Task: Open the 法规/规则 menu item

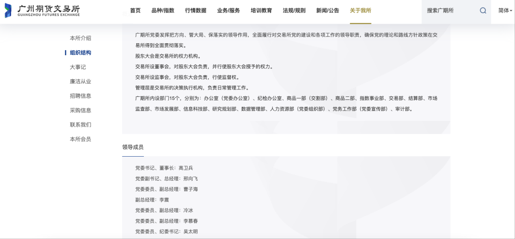Action: click(x=294, y=11)
